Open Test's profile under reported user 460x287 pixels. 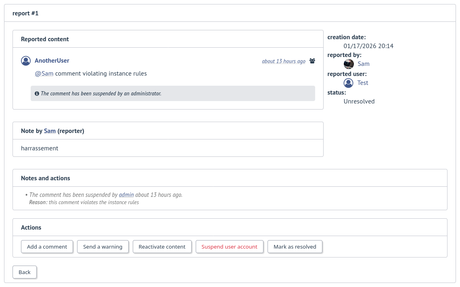pyautogui.click(x=362, y=83)
